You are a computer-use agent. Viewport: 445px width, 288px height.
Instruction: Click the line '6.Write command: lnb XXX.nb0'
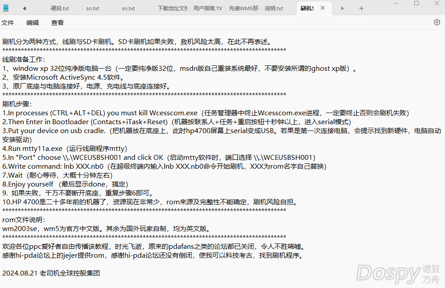point(165,166)
